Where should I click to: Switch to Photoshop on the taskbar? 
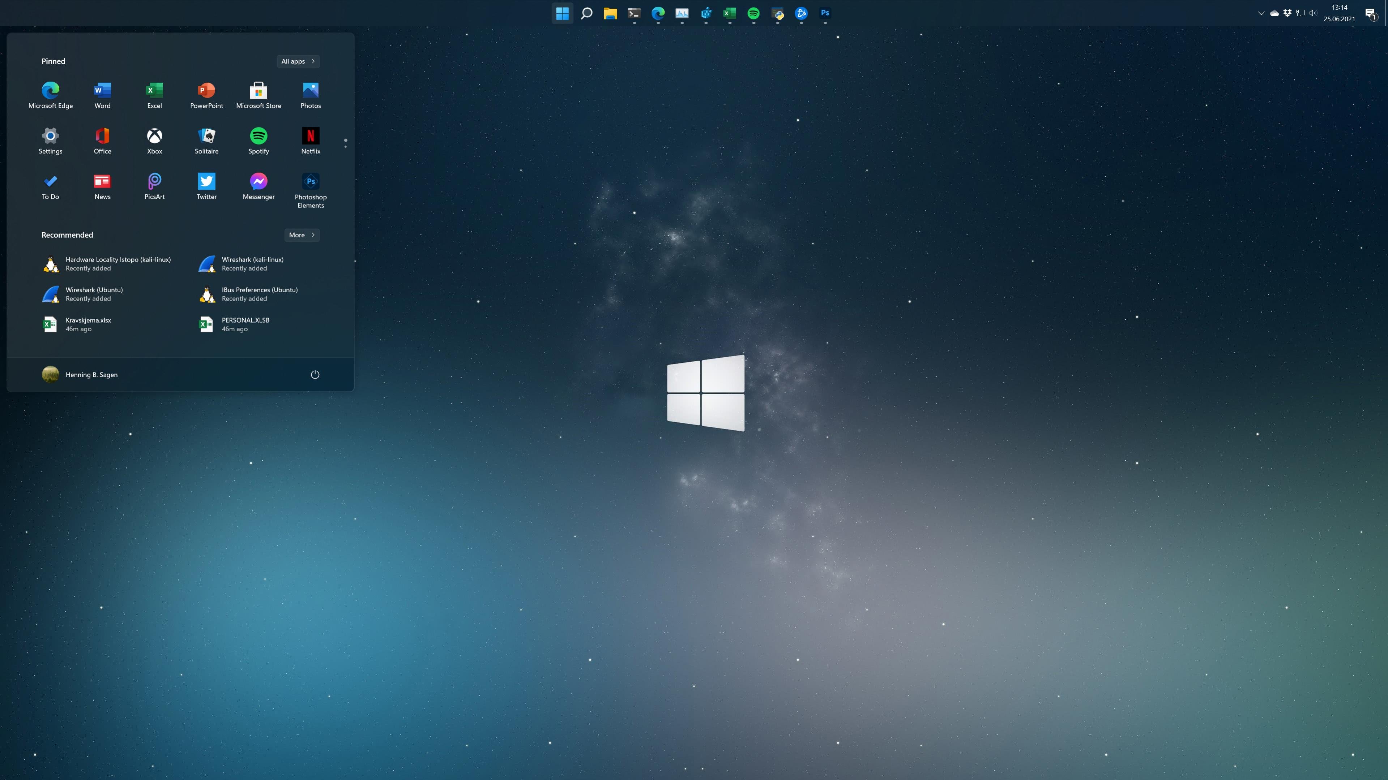coord(825,13)
